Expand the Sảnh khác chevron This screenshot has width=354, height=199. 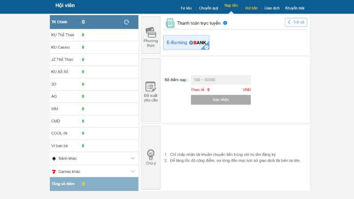click(133, 158)
